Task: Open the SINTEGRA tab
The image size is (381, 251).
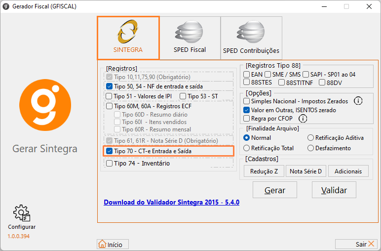Action: (x=128, y=38)
